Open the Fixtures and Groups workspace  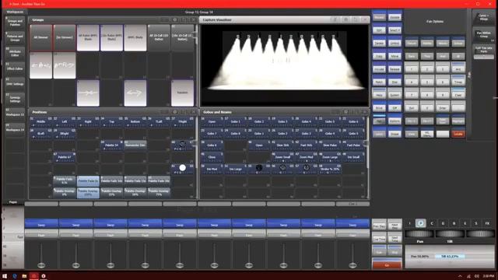pos(15,38)
